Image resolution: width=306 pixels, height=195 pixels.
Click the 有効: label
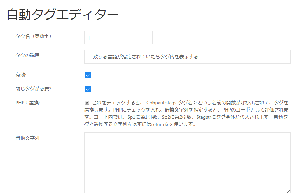[21, 75]
